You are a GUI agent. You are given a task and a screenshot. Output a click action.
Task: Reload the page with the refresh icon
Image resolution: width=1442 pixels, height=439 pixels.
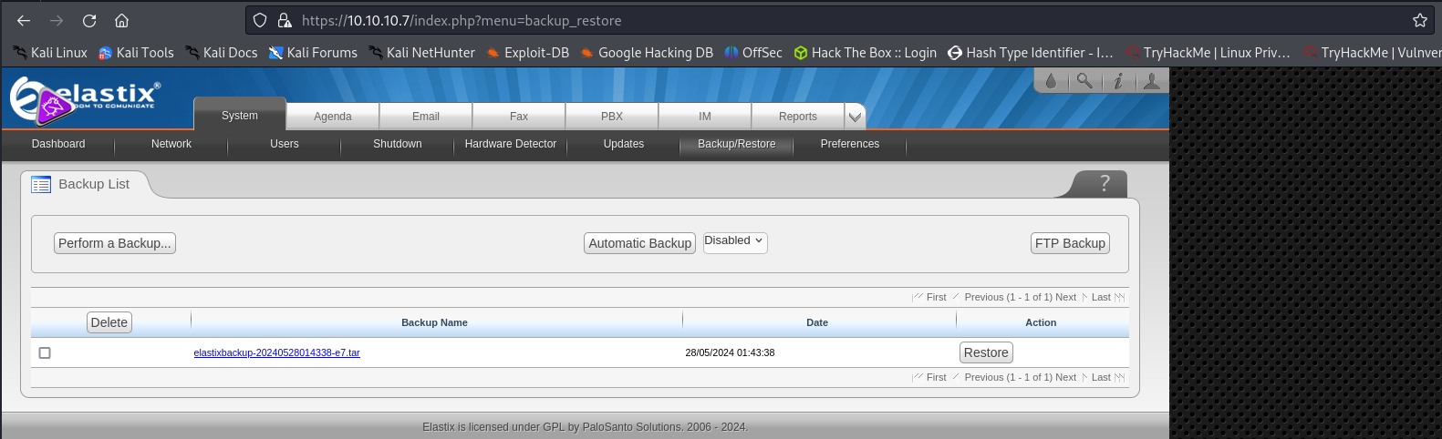(x=89, y=20)
